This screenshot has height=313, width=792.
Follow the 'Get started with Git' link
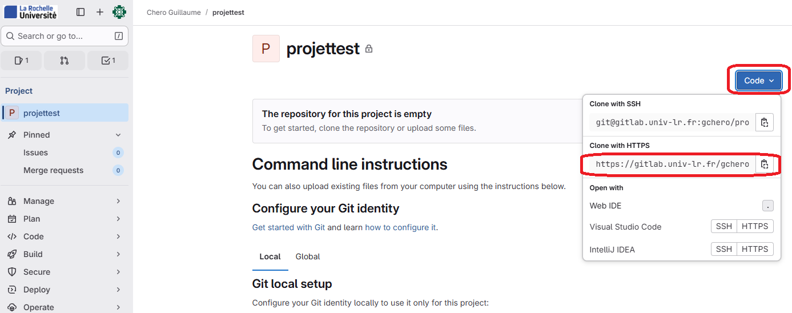pyautogui.click(x=288, y=227)
